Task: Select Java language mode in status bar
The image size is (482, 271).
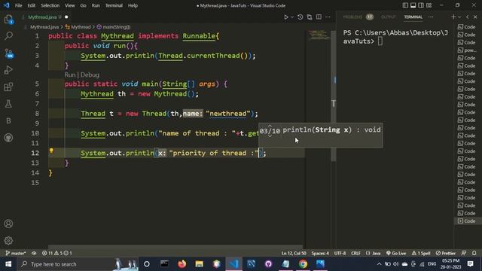Action: [374, 253]
